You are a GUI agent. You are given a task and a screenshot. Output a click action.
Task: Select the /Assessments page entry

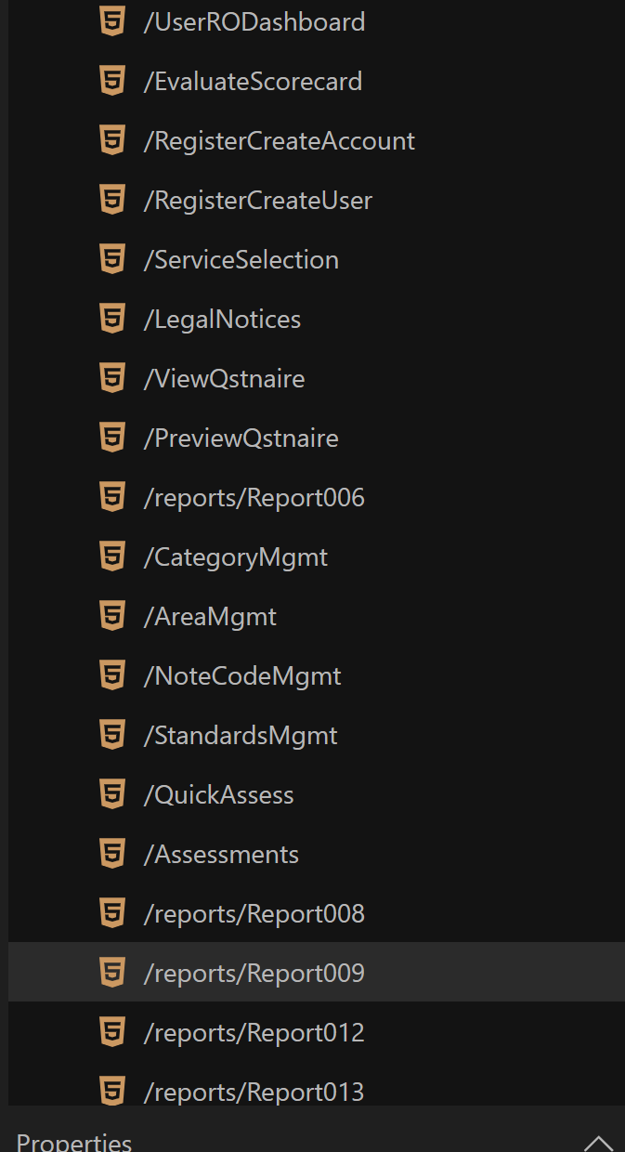coord(221,855)
